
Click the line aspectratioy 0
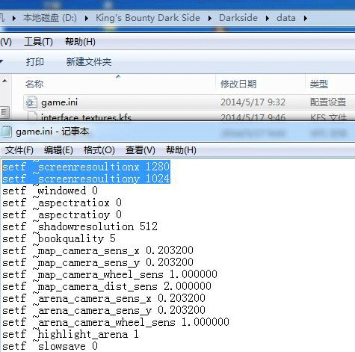tap(62, 214)
